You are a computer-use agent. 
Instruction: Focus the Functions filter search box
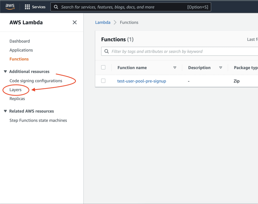[180, 51]
